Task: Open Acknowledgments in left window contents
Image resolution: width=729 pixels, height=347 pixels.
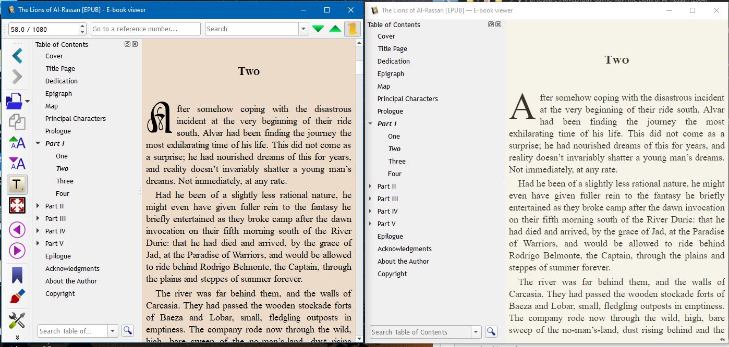Action: (72, 268)
